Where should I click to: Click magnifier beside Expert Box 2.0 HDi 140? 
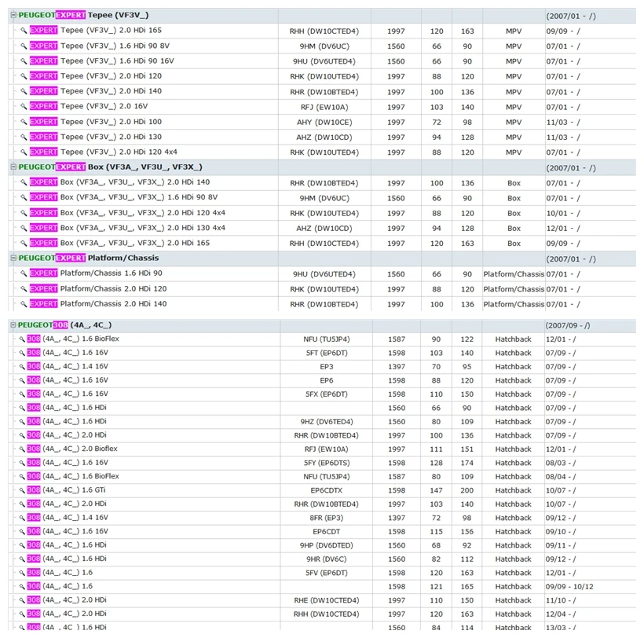(x=24, y=182)
